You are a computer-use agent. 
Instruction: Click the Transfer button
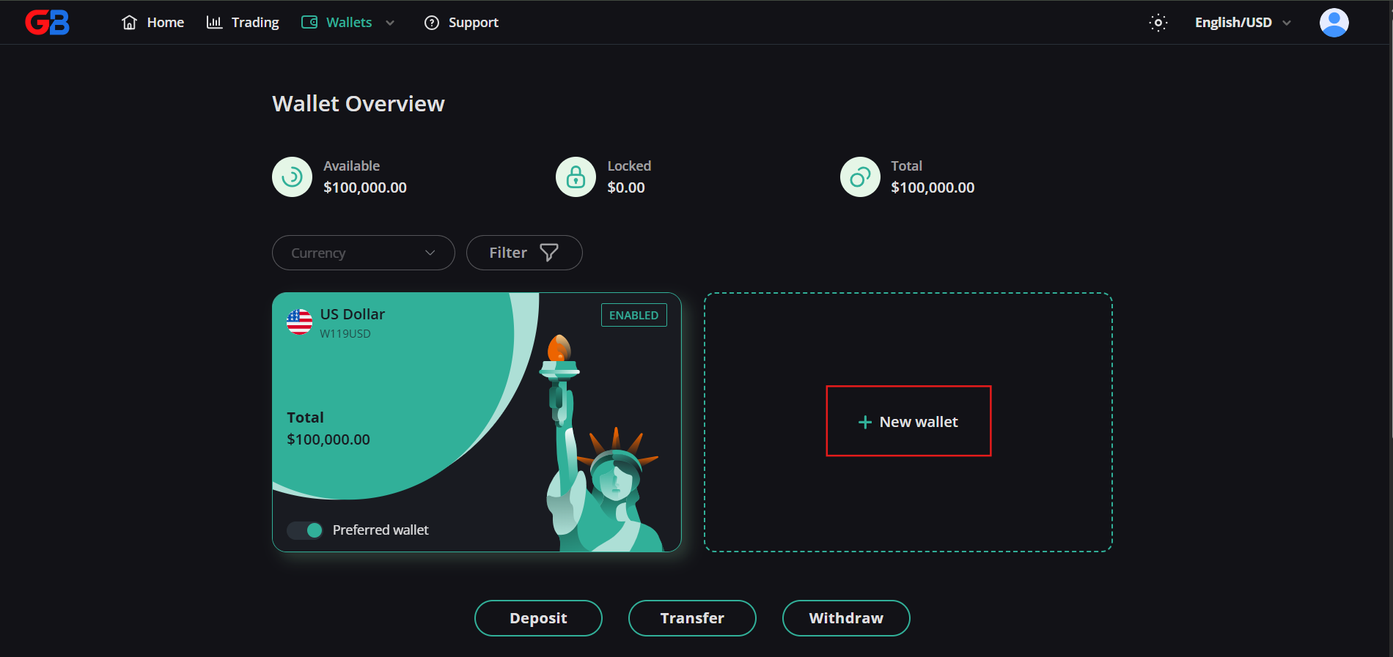point(692,618)
